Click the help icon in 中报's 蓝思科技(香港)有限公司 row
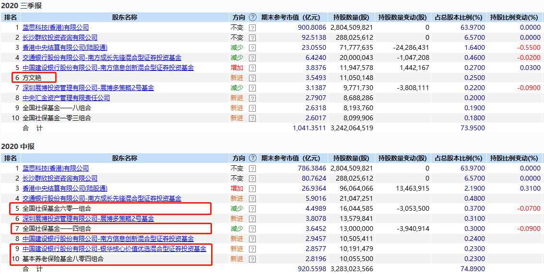Image resolution: width=544 pixels, height=274 pixels. point(252,169)
